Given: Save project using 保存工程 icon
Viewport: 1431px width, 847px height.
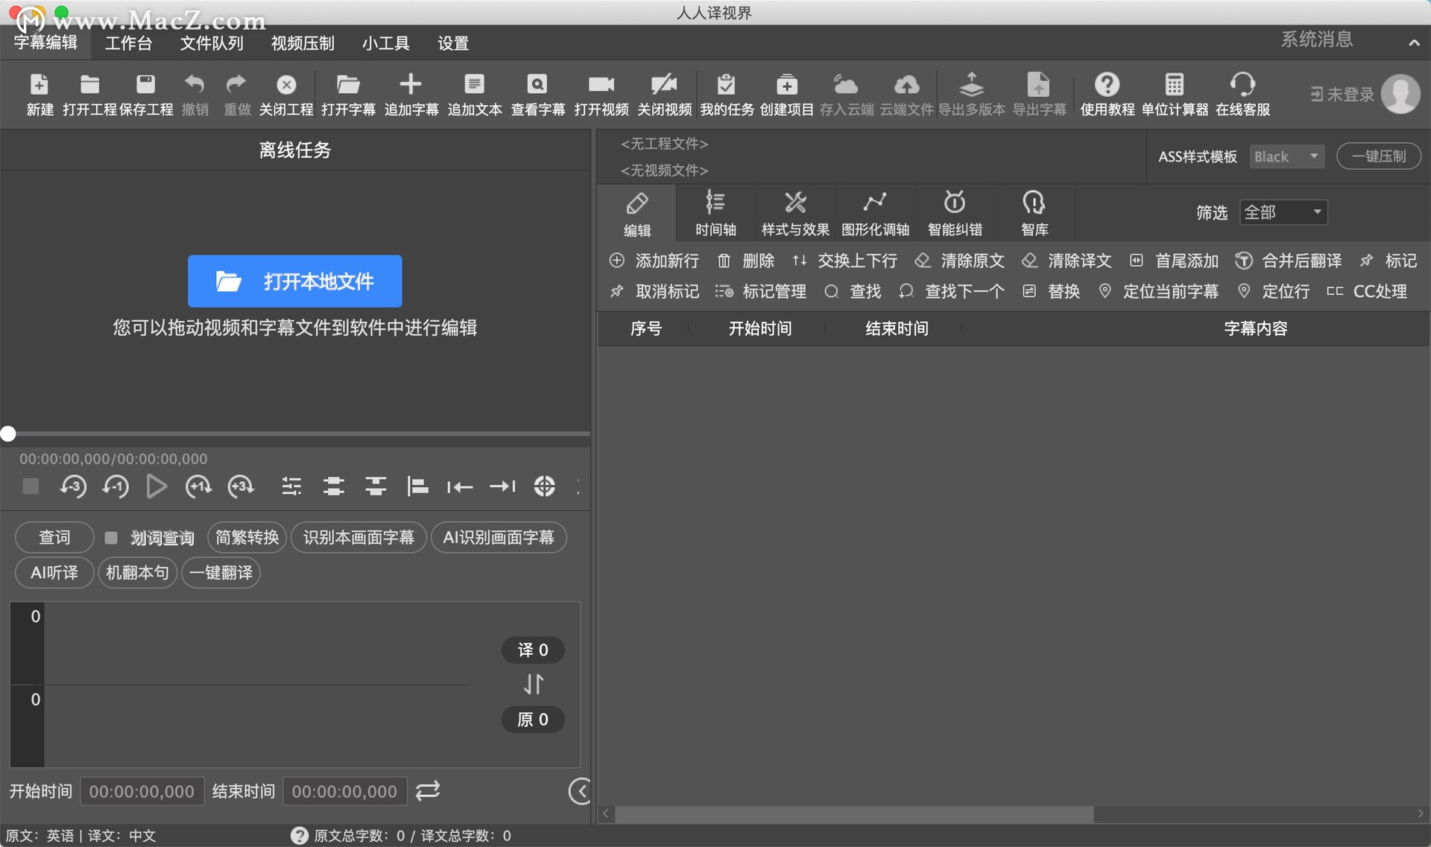Looking at the screenshot, I should pyautogui.click(x=145, y=84).
